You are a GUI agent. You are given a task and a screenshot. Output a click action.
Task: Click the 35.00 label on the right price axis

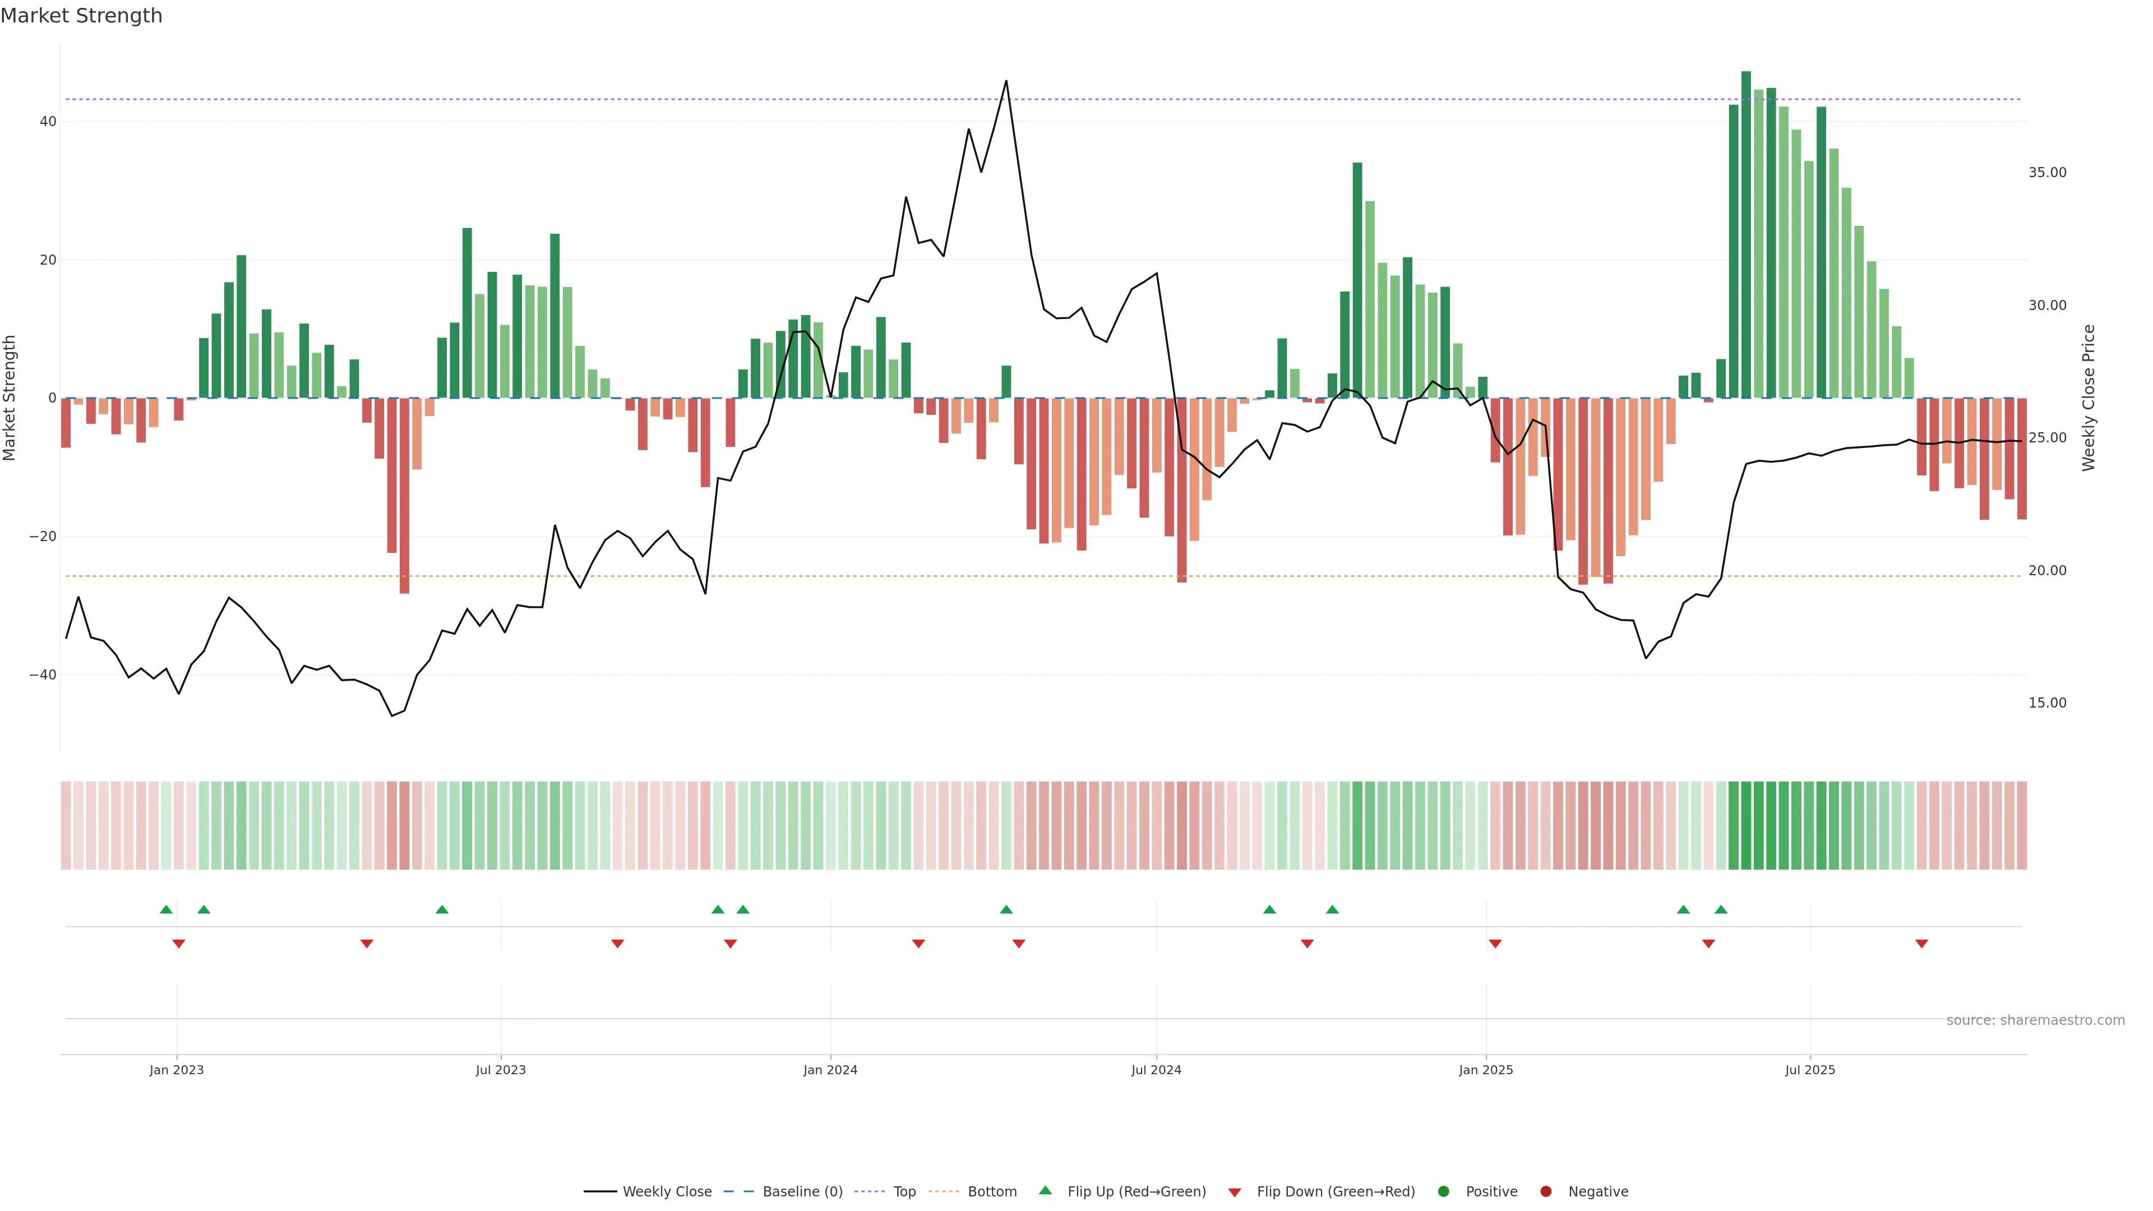(x=2047, y=173)
